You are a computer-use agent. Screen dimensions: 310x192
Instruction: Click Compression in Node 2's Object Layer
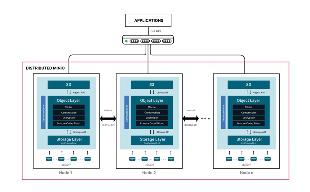152,113
